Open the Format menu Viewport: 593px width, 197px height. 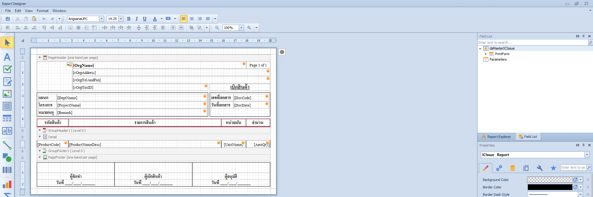click(x=43, y=11)
